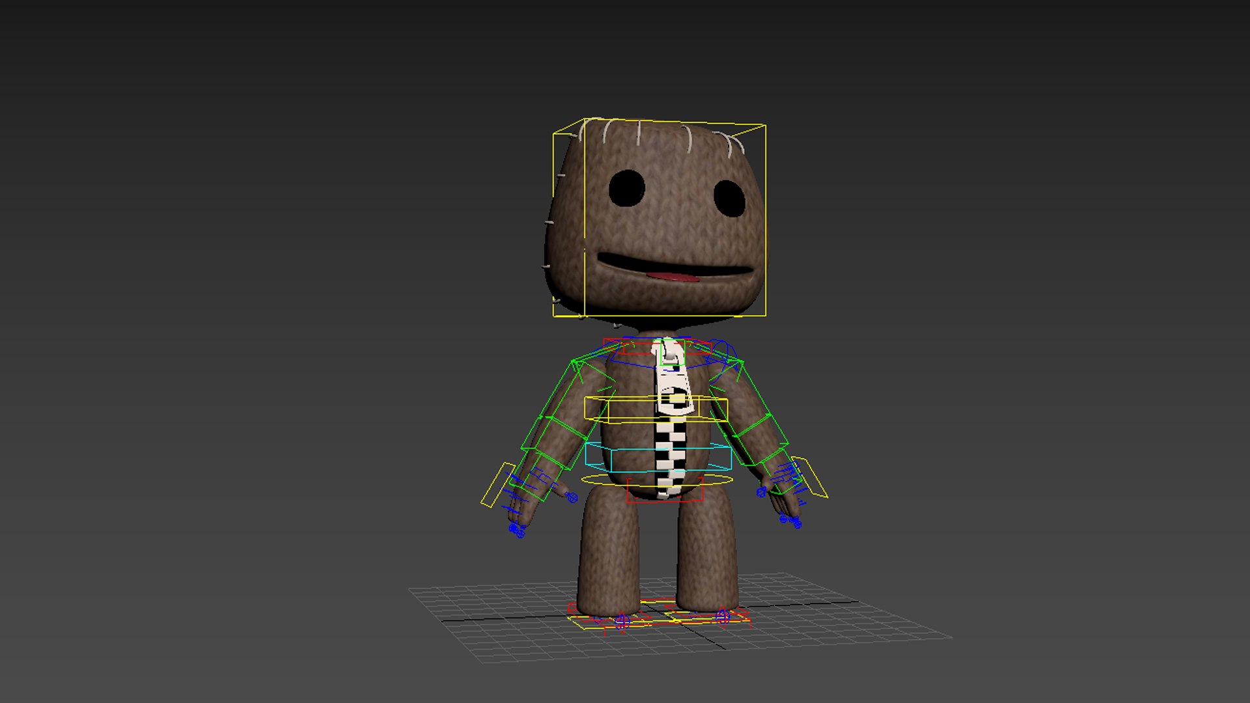This screenshot has height=703, width=1250.
Task: Click the blue fingertip control on viewer's right hand
Action: (792, 521)
